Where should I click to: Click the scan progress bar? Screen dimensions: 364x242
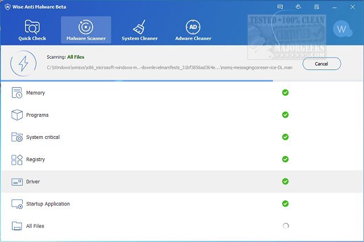click(x=182, y=81)
